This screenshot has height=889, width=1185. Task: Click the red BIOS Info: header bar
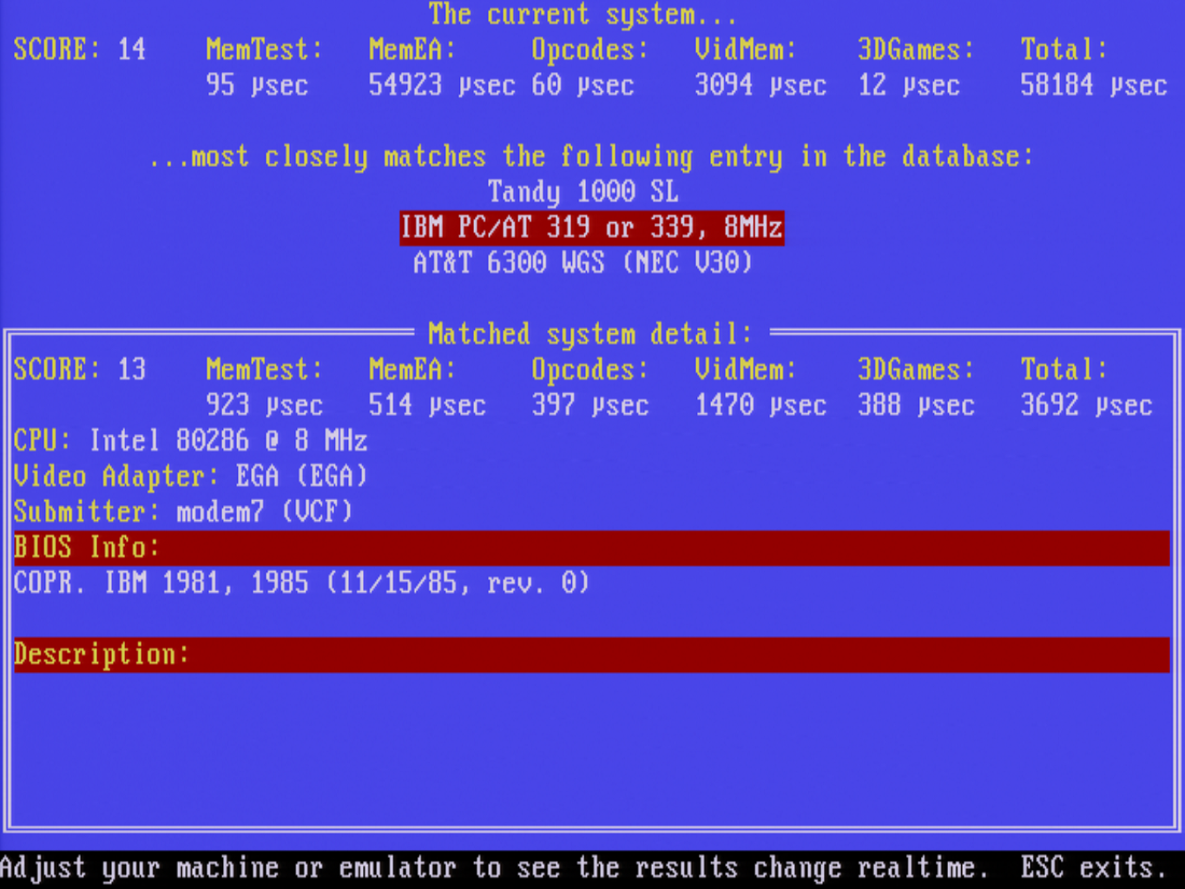[x=592, y=548]
